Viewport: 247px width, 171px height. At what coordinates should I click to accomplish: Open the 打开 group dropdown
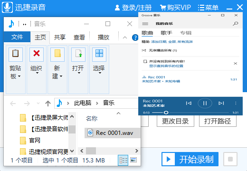[x=78, y=69]
